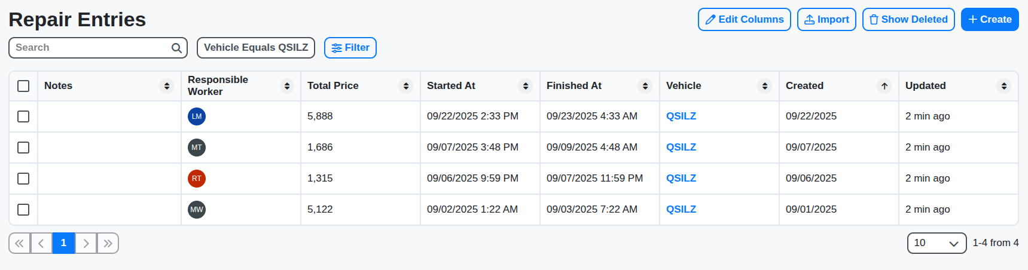Sort by Total Price column icon
The image size is (1028, 270).
coord(406,86)
